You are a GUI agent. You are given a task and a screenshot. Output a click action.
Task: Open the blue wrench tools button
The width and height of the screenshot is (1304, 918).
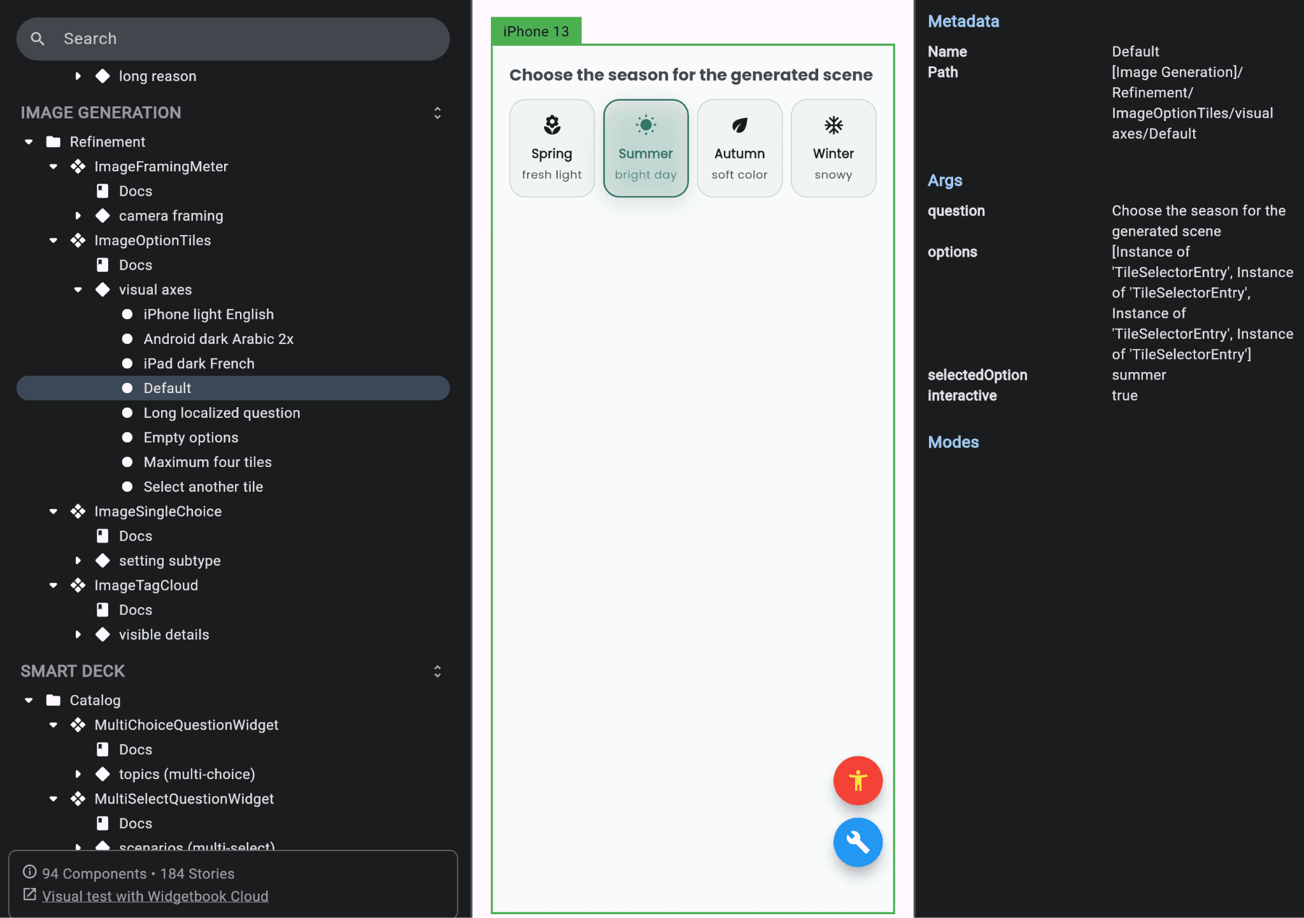[858, 842]
